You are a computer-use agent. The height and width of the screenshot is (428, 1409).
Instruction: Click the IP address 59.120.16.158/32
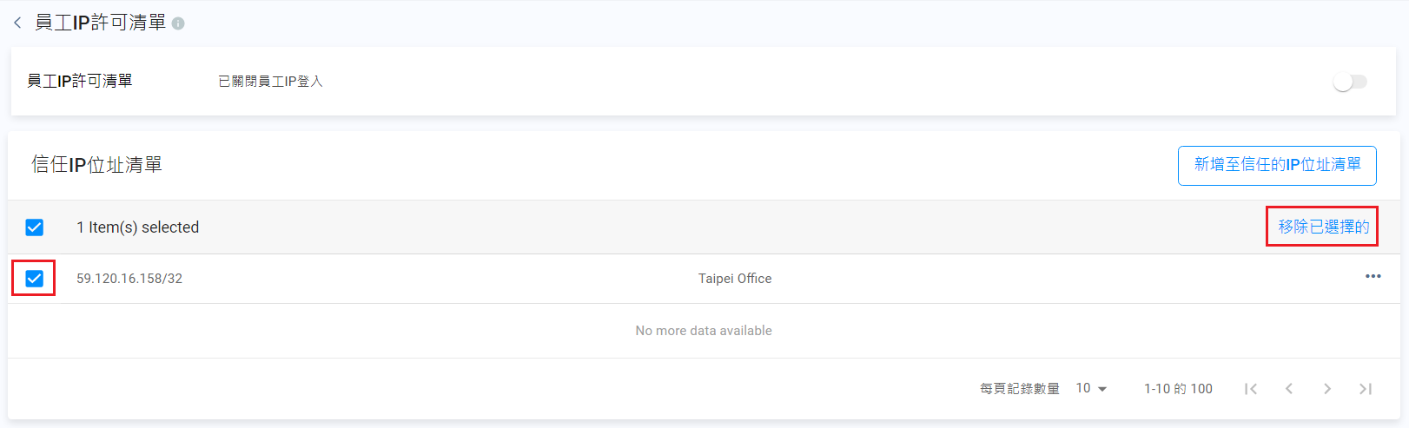129,279
